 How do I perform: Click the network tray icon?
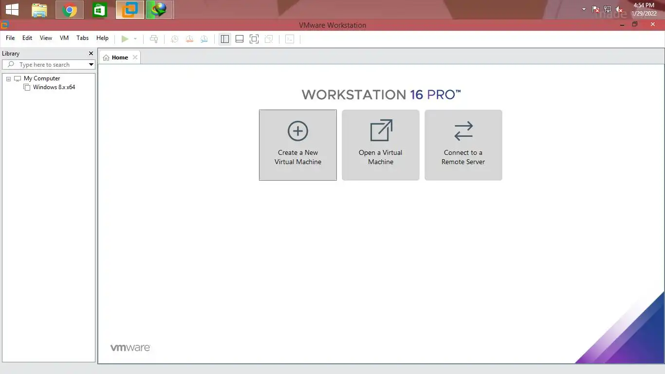coord(608,9)
